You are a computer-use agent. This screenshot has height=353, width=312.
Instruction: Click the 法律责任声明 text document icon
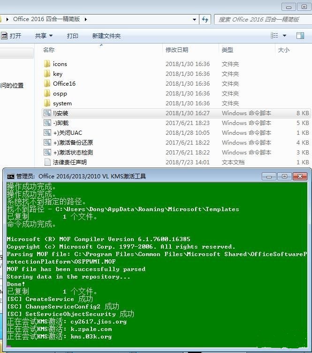coord(47,162)
